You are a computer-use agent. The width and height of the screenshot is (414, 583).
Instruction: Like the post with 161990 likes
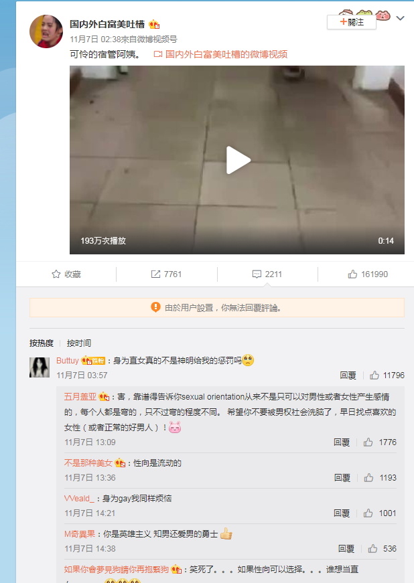(x=352, y=274)
